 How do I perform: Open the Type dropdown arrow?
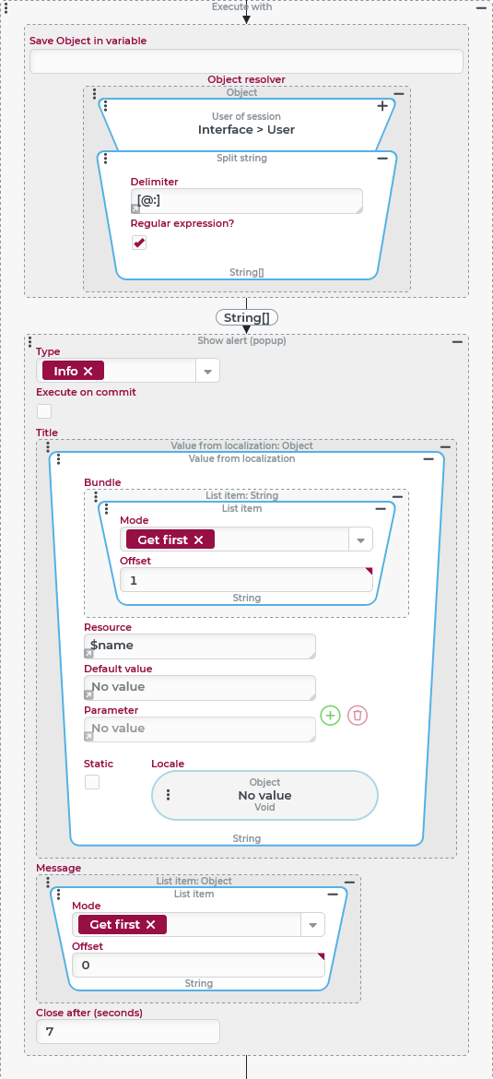207,372
